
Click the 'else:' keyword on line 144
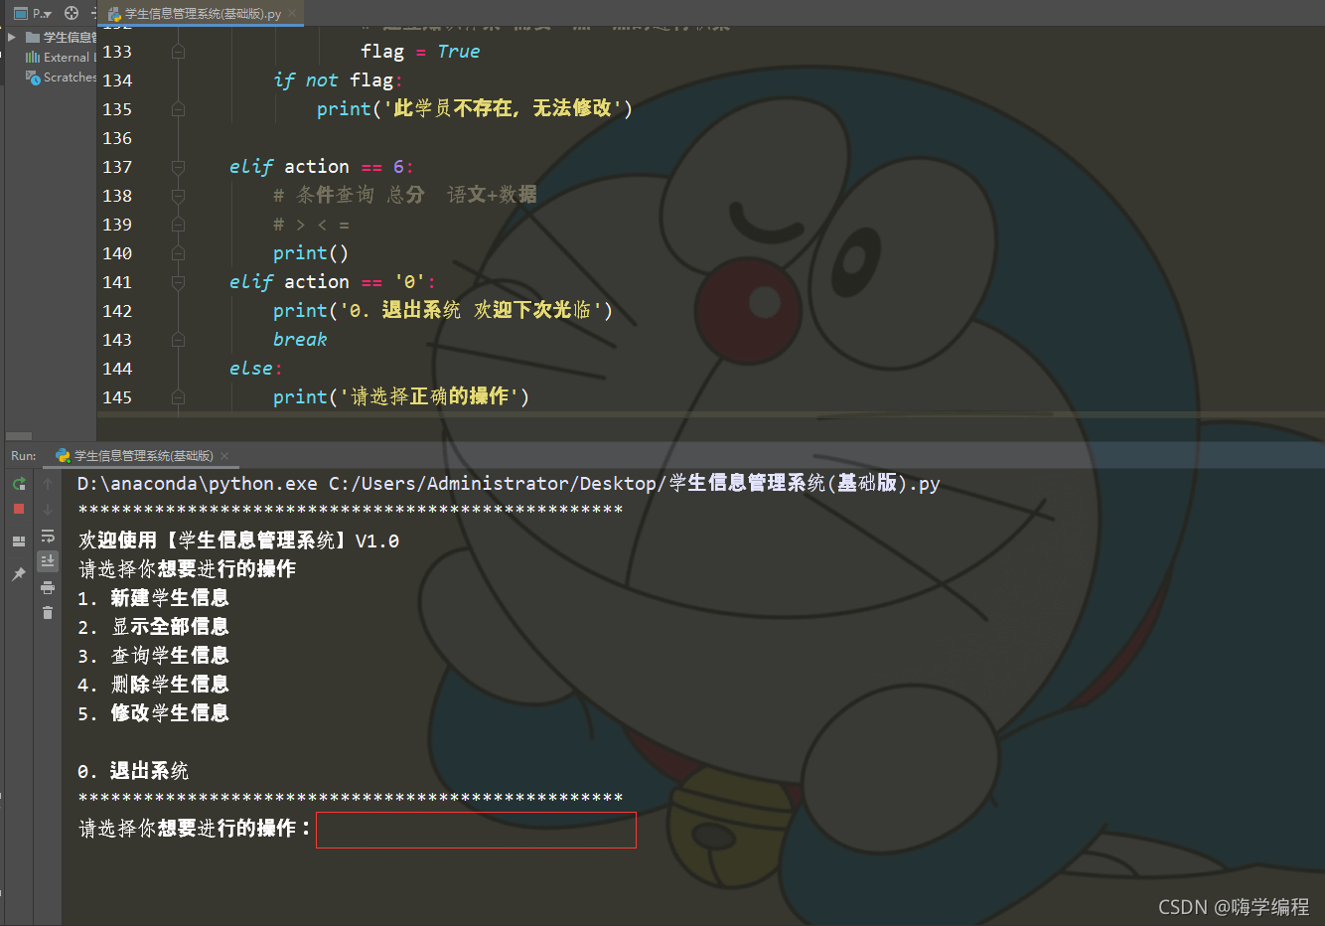pos(255,369)
